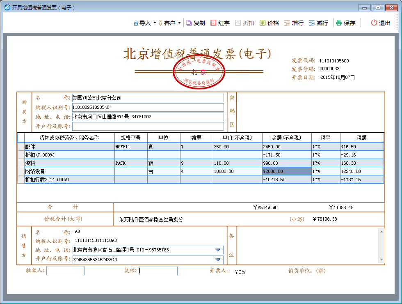Click the 复制 copy icon
Image resolution: width=402 pixels, height=304 pixels.
189,23
